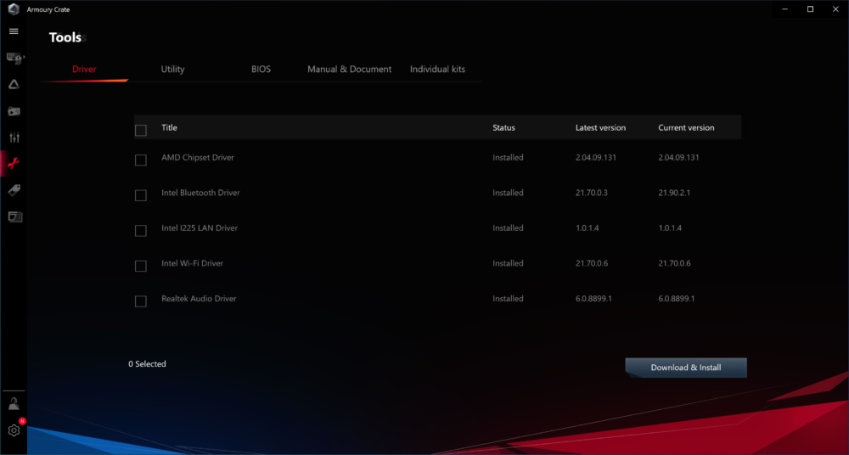Click the AMD Chipset Installed status
Viewport: 849px width, 455px height.
508,158
